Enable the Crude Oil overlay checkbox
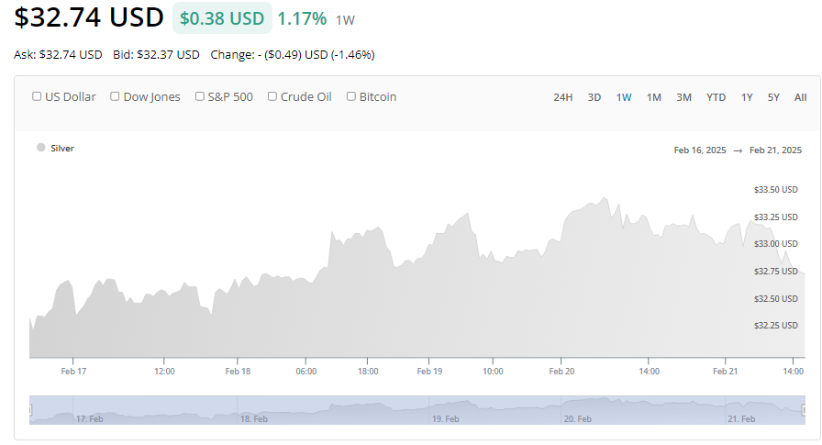The width and height of the screenshot is (822, 445). pos(272,96)
